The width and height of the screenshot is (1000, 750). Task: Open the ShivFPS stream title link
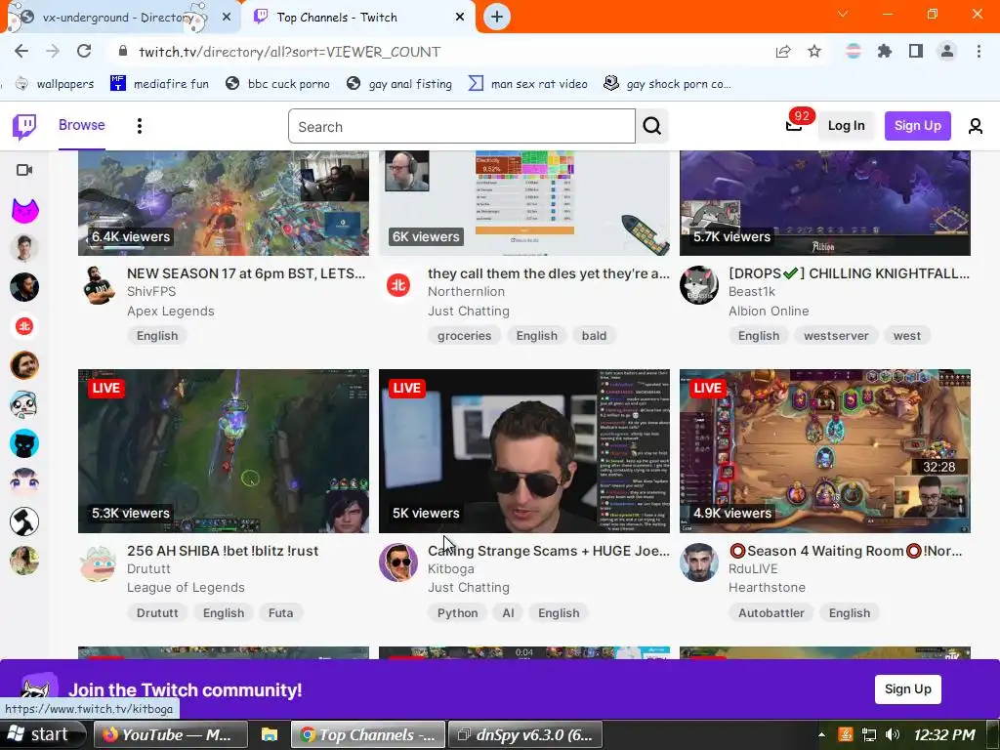point(246,273)
